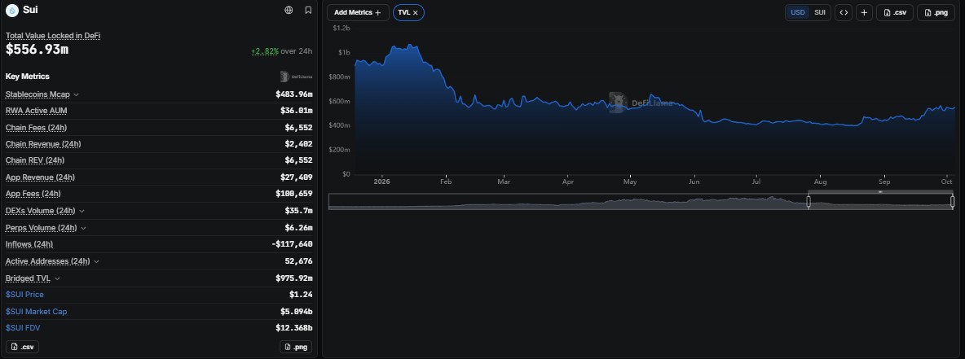965x359 pixels.
Task: Click the $27,409 app revenue value
Action: pyautogui.click(x=296, y=177)
